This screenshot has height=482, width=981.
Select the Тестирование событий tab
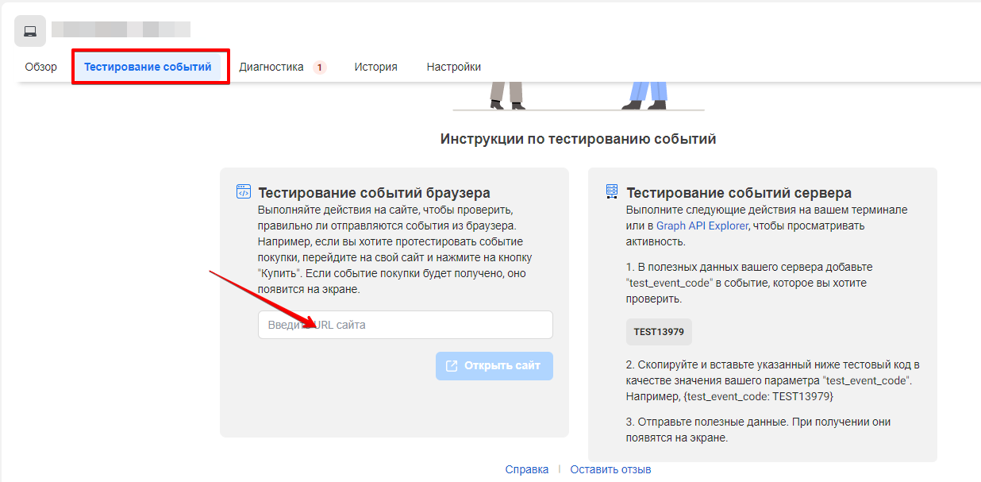148,67
